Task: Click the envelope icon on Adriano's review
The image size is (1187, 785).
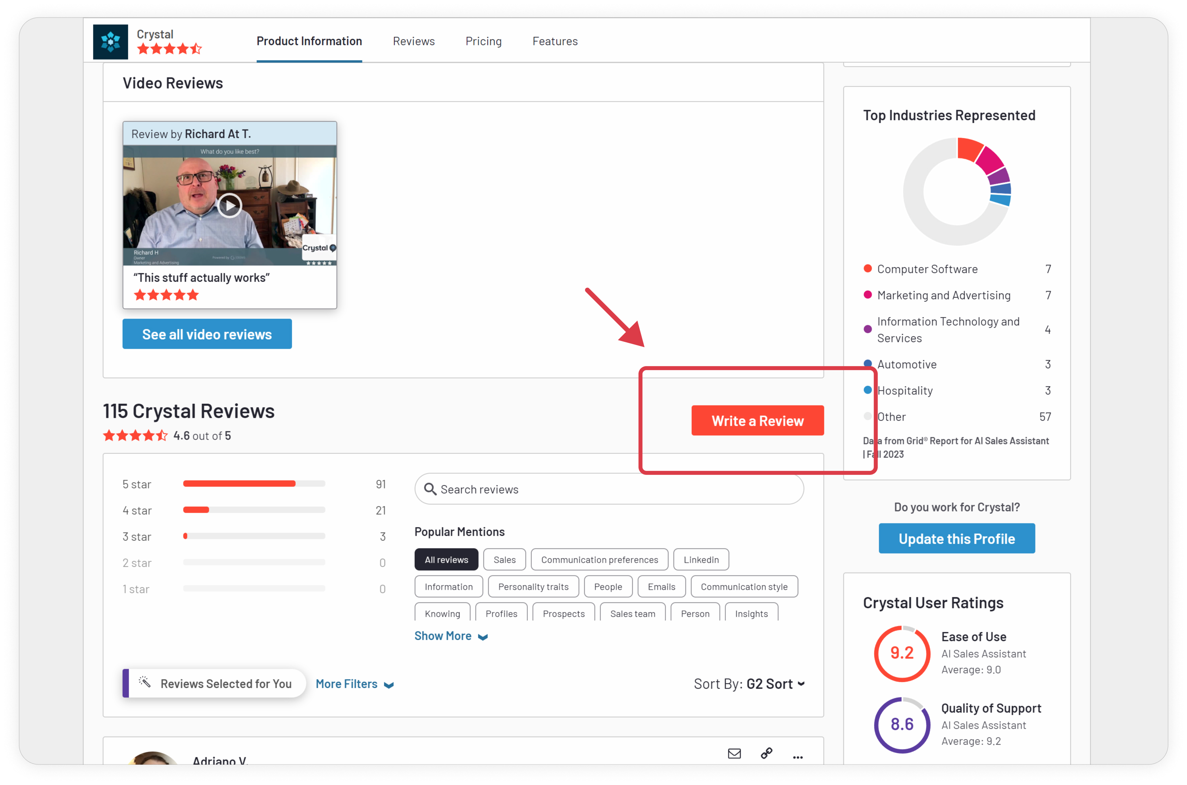Action: pos(734,754)
